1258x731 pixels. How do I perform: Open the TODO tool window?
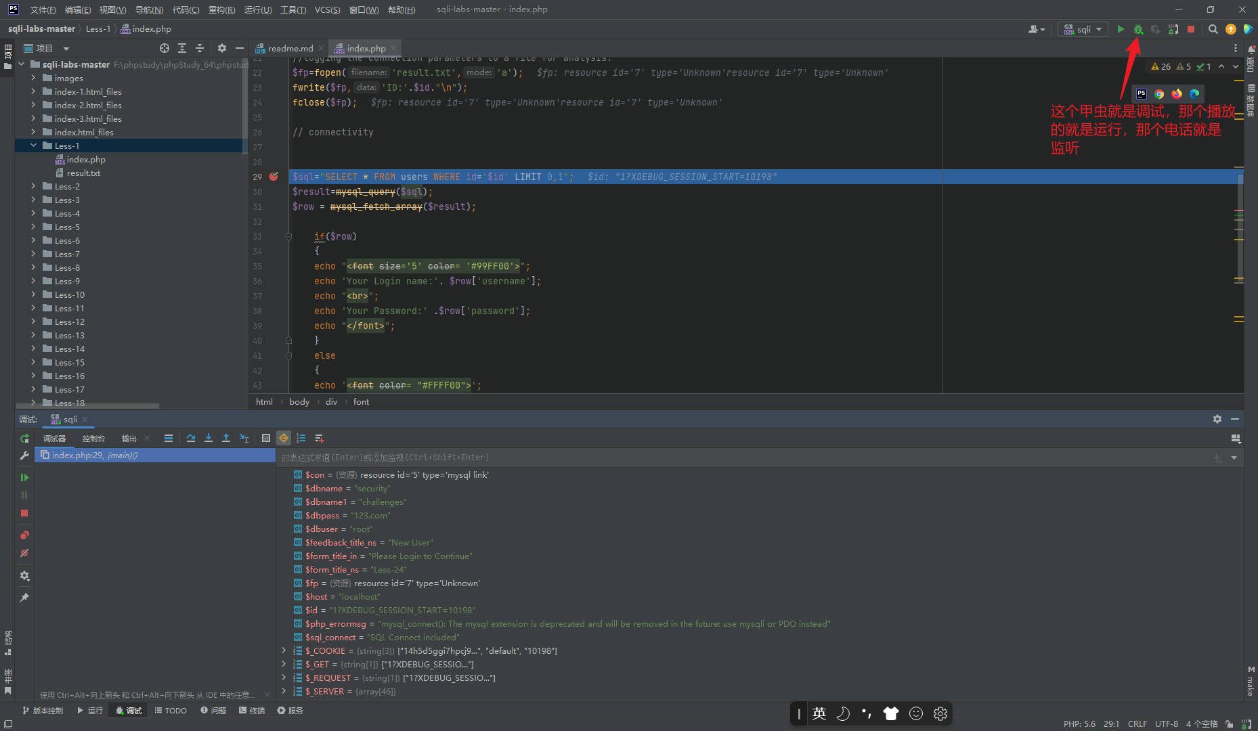(171, 710)
